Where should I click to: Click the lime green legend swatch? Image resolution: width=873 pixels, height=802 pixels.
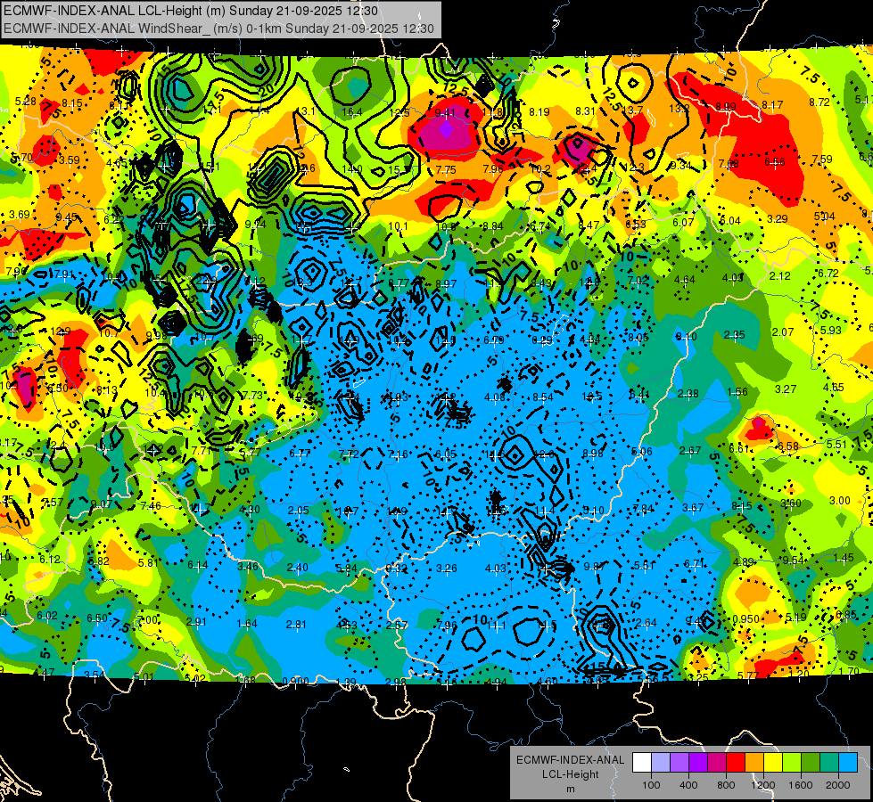click(x=792, y=762)
